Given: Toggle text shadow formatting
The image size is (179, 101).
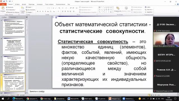Looking at the screenshot, I should (x=45, y=12).
